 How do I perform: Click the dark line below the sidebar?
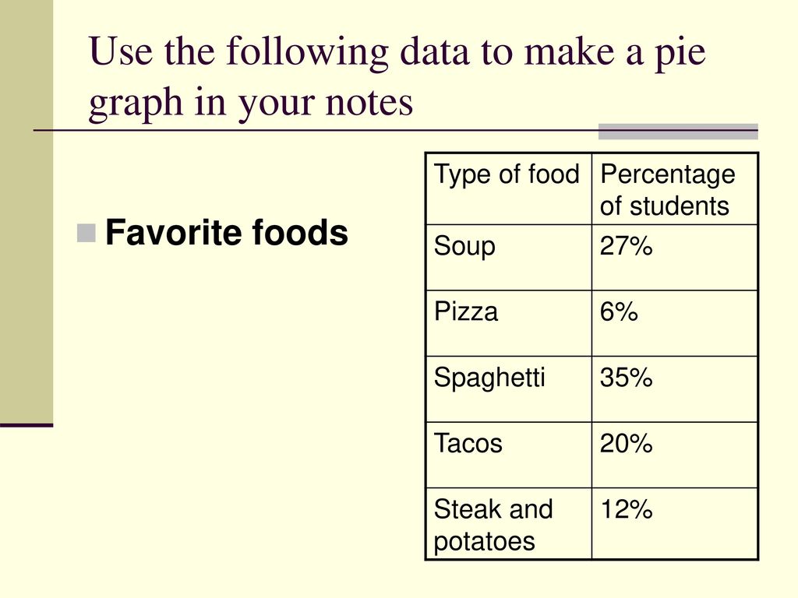click(x=26, y=425)
